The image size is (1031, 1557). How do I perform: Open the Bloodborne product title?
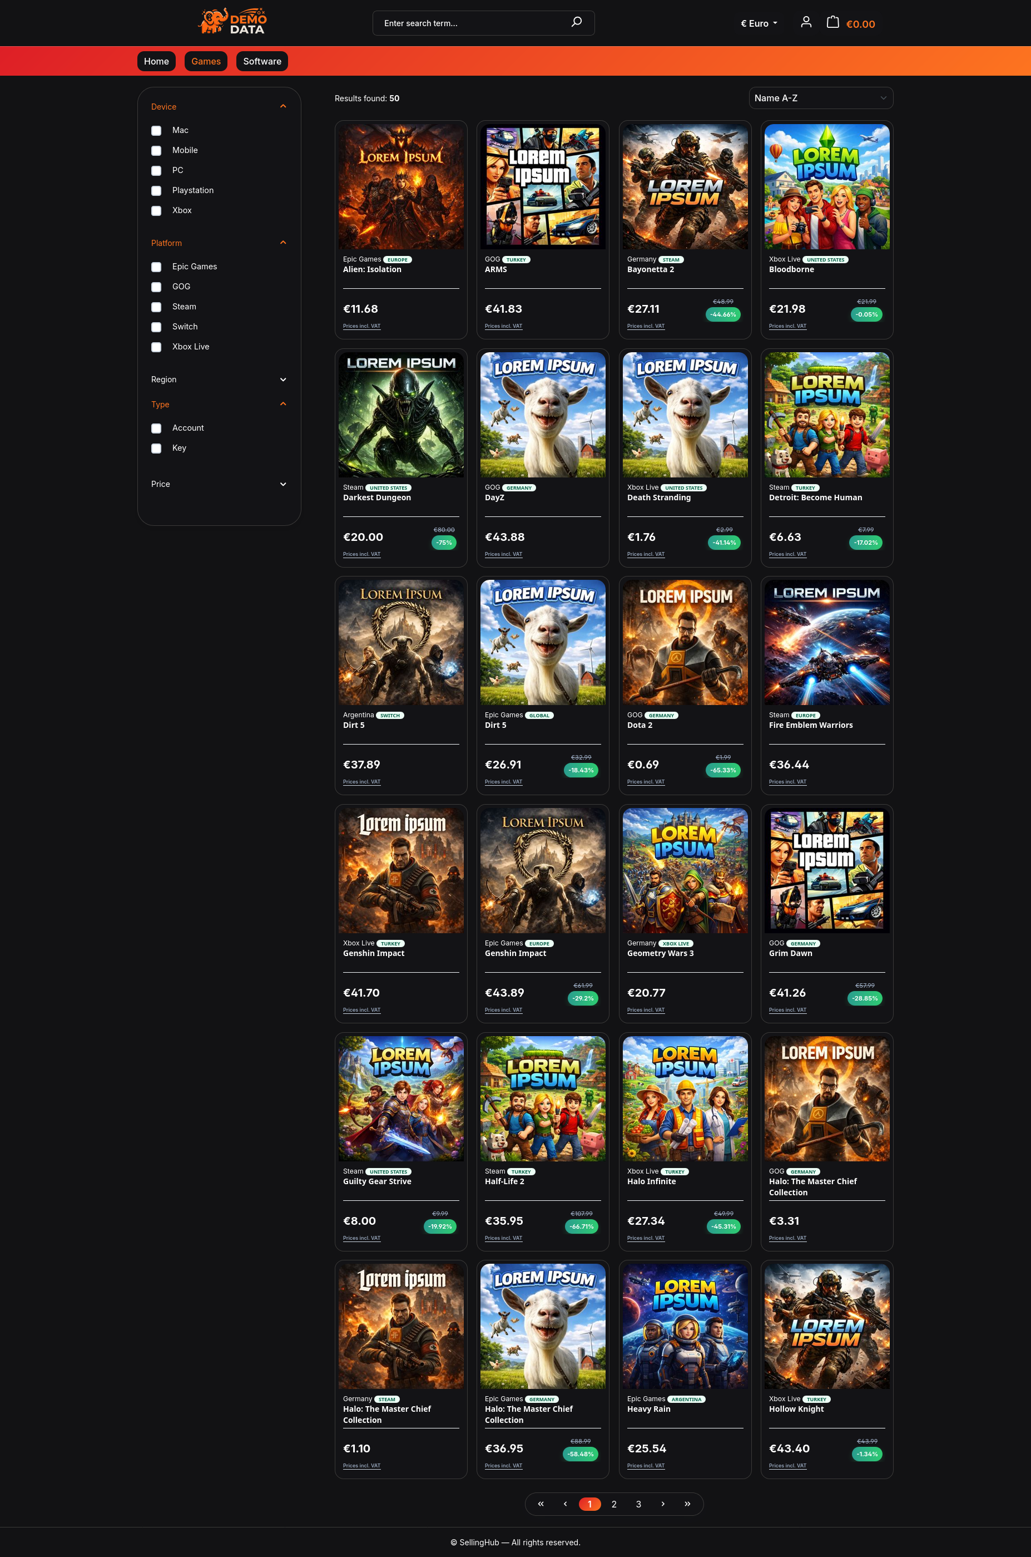pos(792,269)
